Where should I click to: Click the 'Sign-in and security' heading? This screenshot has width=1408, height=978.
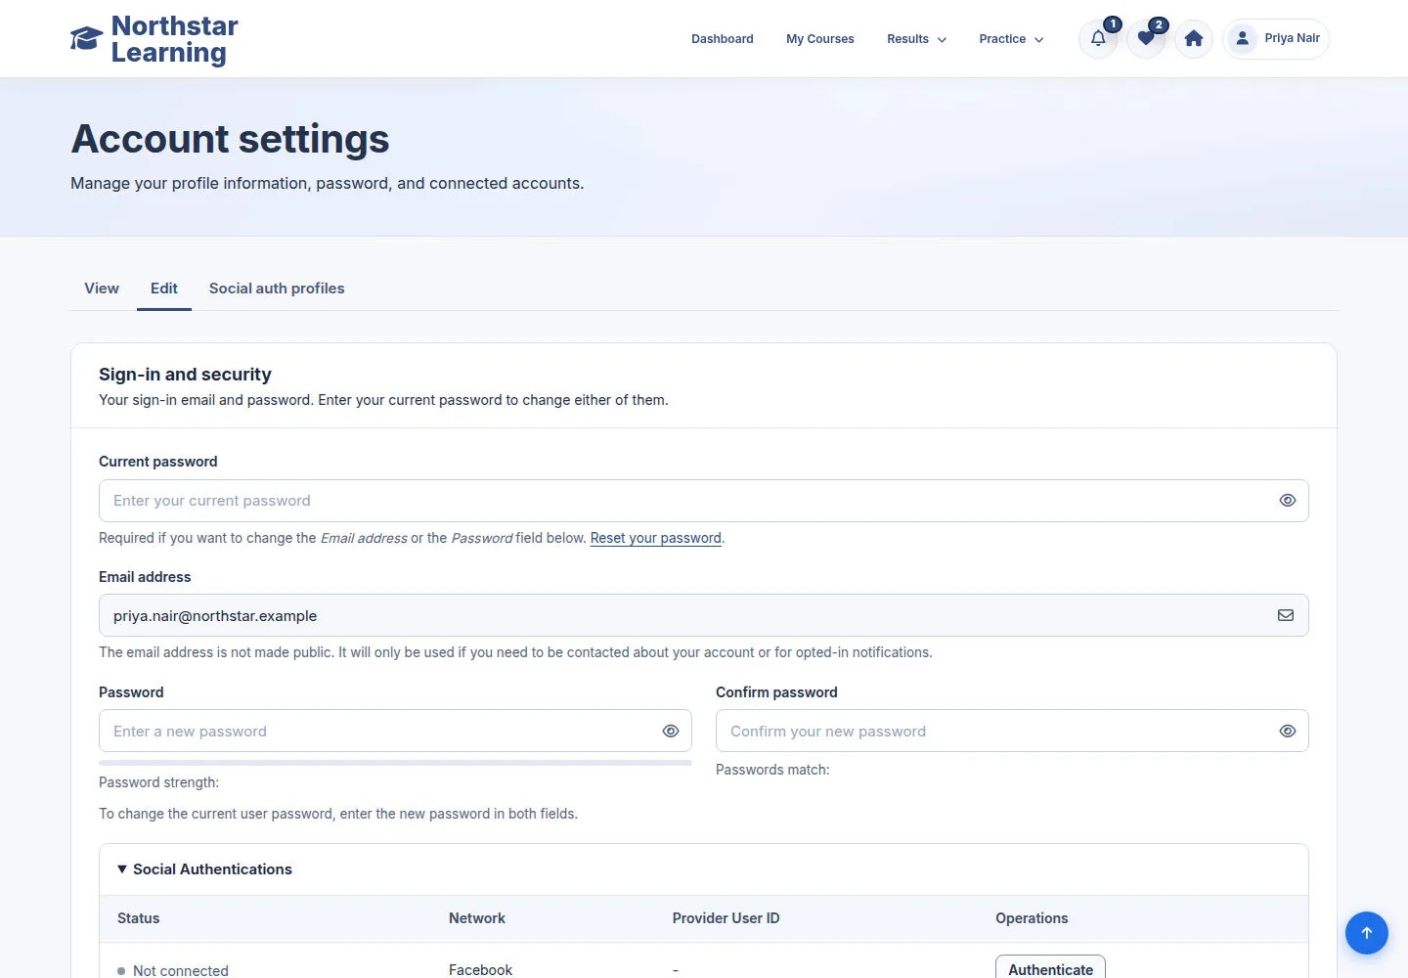[x=185, y=375]
